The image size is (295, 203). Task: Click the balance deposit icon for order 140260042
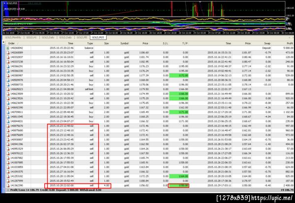point(8,48)
